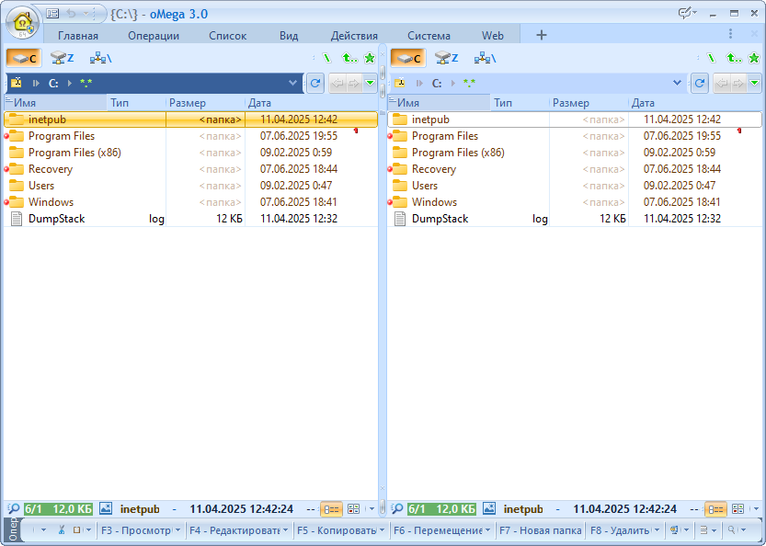Click picture preview icon in left status bar
The image size is (766, 546).
[106, 508]
